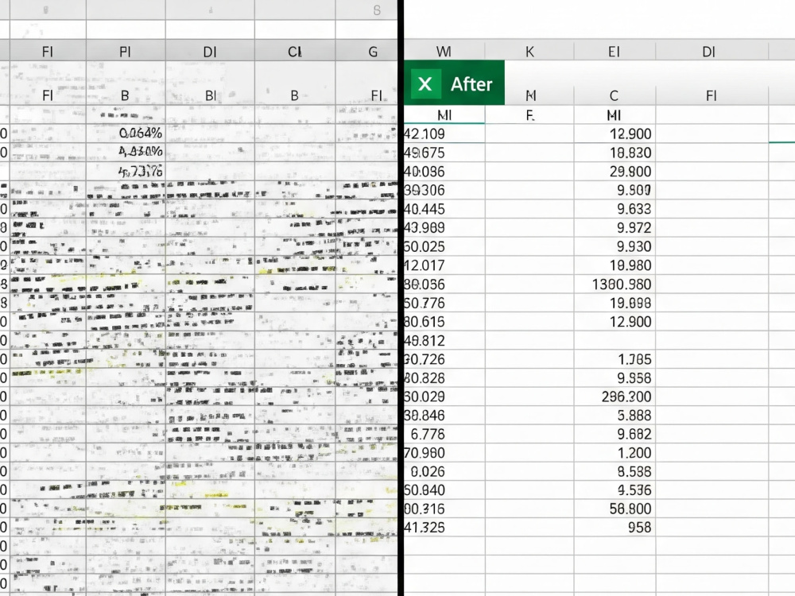This screenshot has height=596, width=795.
Task: Select the cell with value 40.445
Action: (444, 209)
